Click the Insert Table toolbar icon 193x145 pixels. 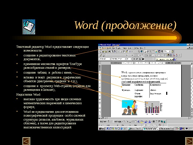point(148,52)
